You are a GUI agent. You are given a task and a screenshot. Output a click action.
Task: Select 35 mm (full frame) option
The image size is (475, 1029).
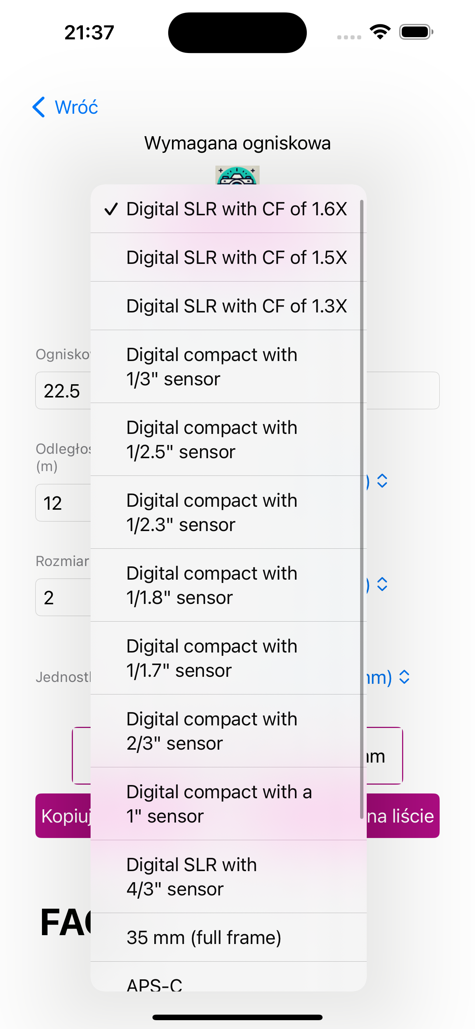(228, 937)
